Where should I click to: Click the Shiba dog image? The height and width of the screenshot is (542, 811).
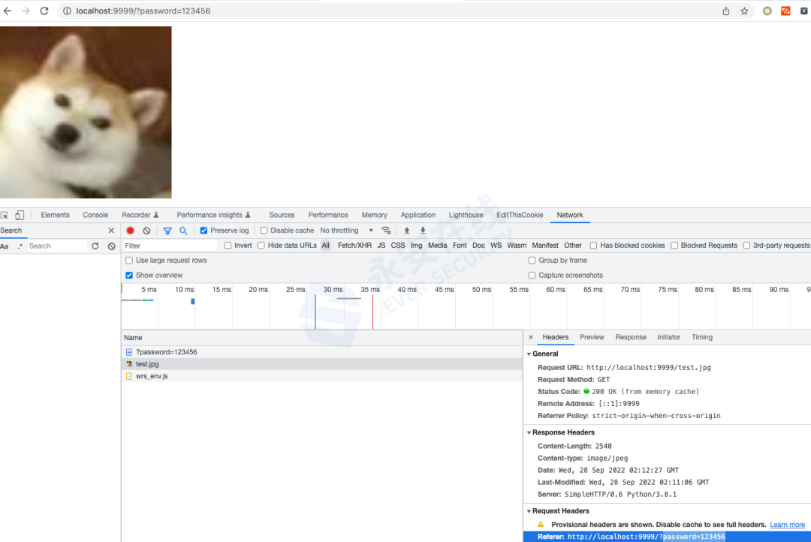tap(86, 112)
